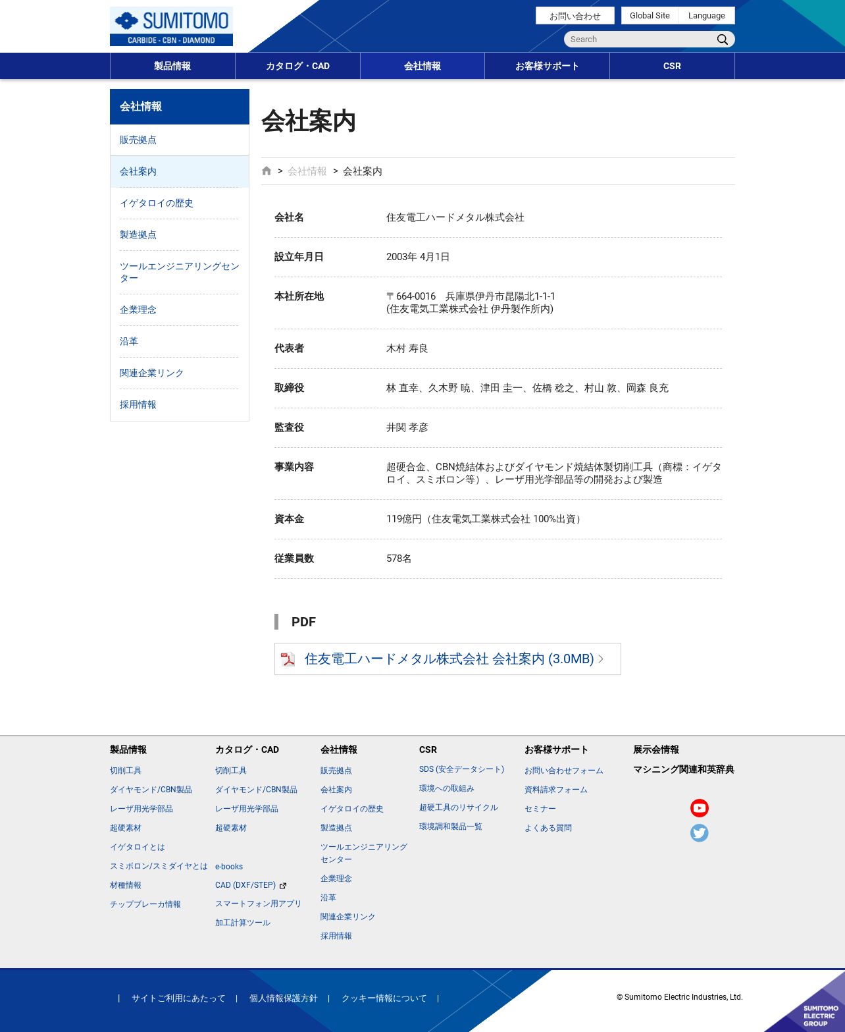Click footer スミボロン/スミダイヤとは link
Image resolution: width=845 pixels, height=1032 pixels.
click(159, 866)
